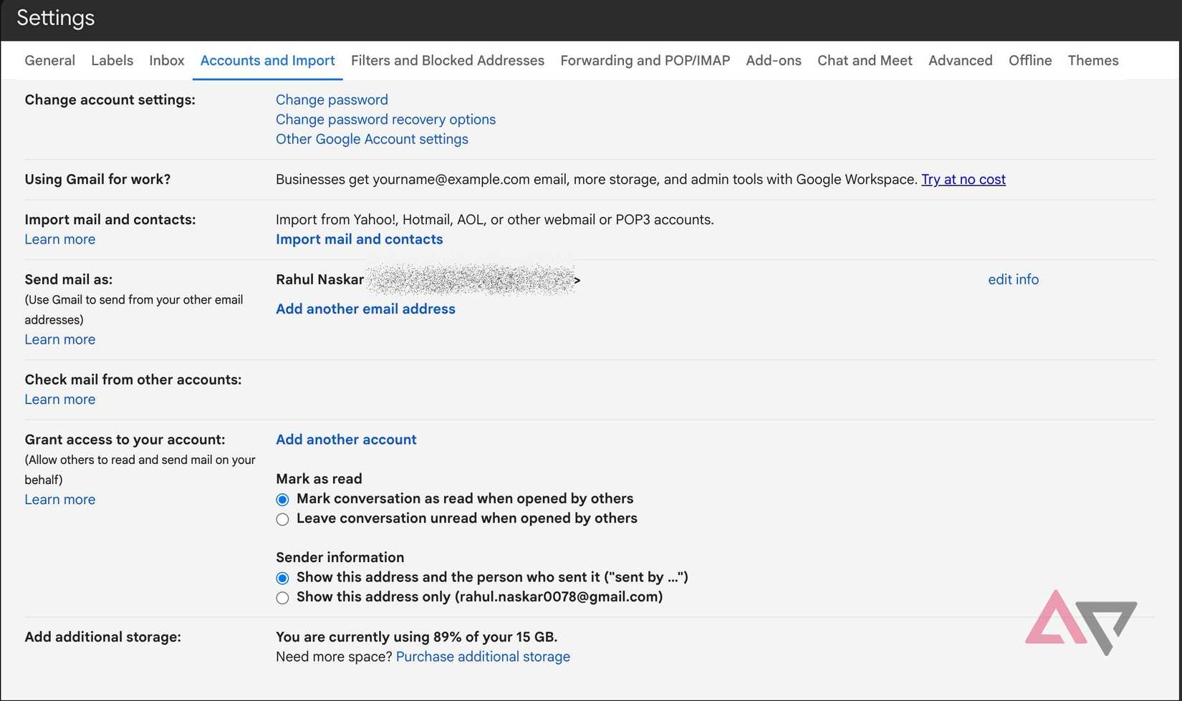
Task: Go to the Advanced tab
Action: tap(960, 61)
